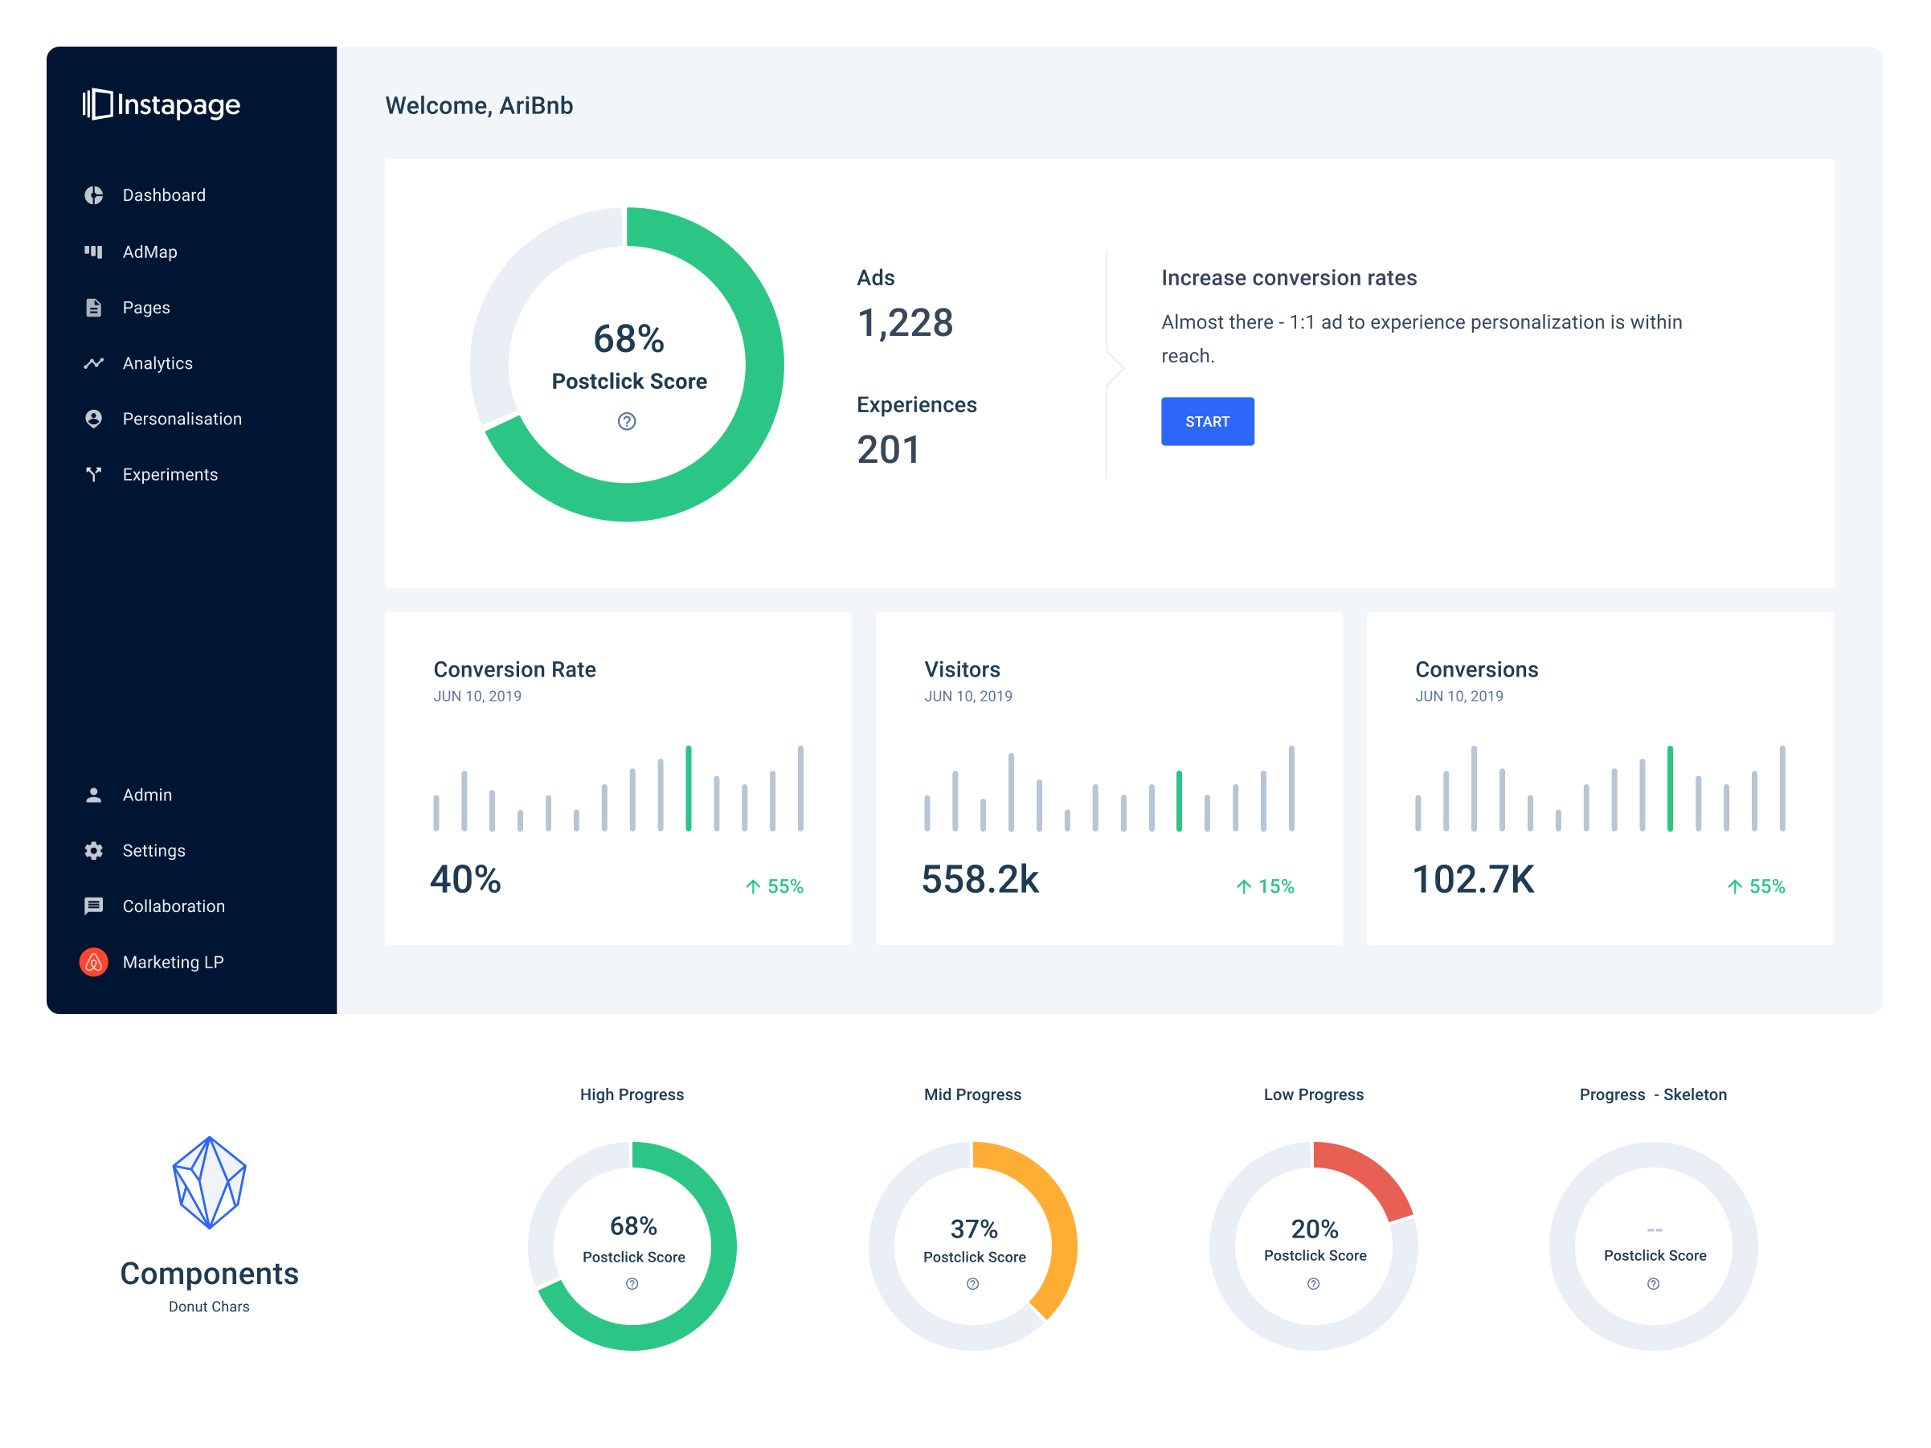Screen dimensions: 1931x1448
Task: Click the Settings gear icon
Action: click(93, 850)
